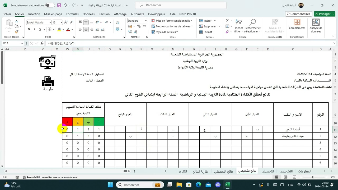Click the wrap text icon

(x=118, y=22)
